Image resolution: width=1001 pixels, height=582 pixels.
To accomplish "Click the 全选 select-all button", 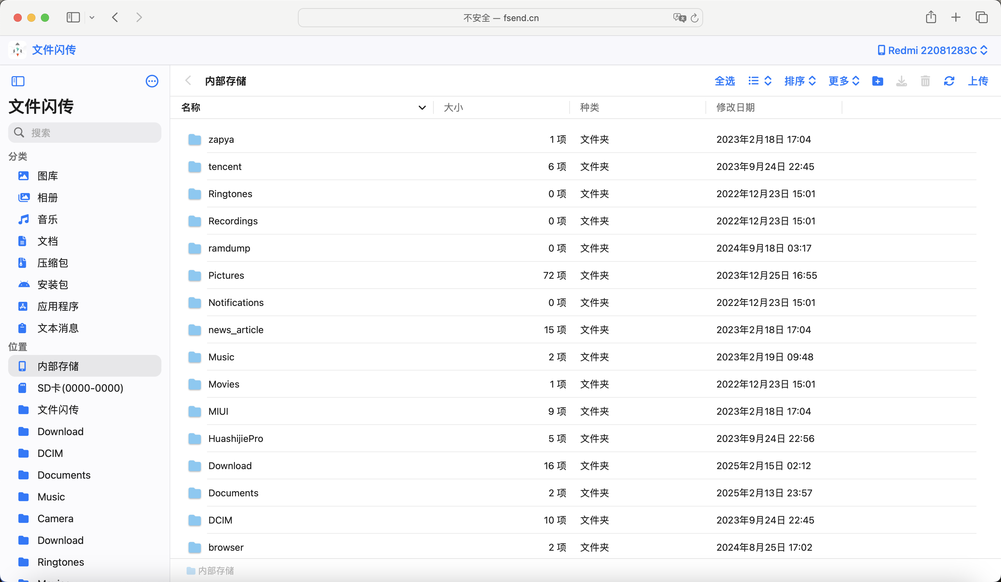I will 725,81.
